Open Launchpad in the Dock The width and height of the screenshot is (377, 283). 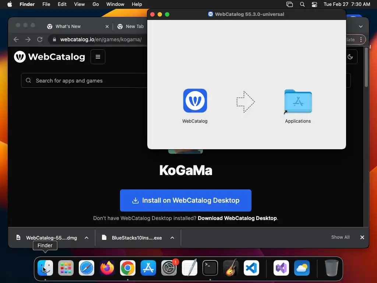[66, 268]
